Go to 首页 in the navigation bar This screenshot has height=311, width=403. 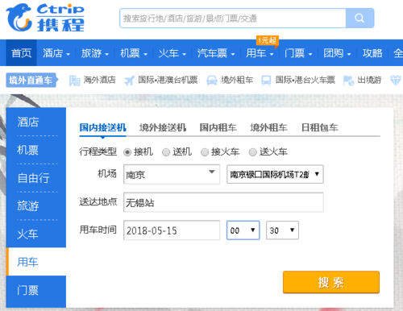tap(21, 53)
